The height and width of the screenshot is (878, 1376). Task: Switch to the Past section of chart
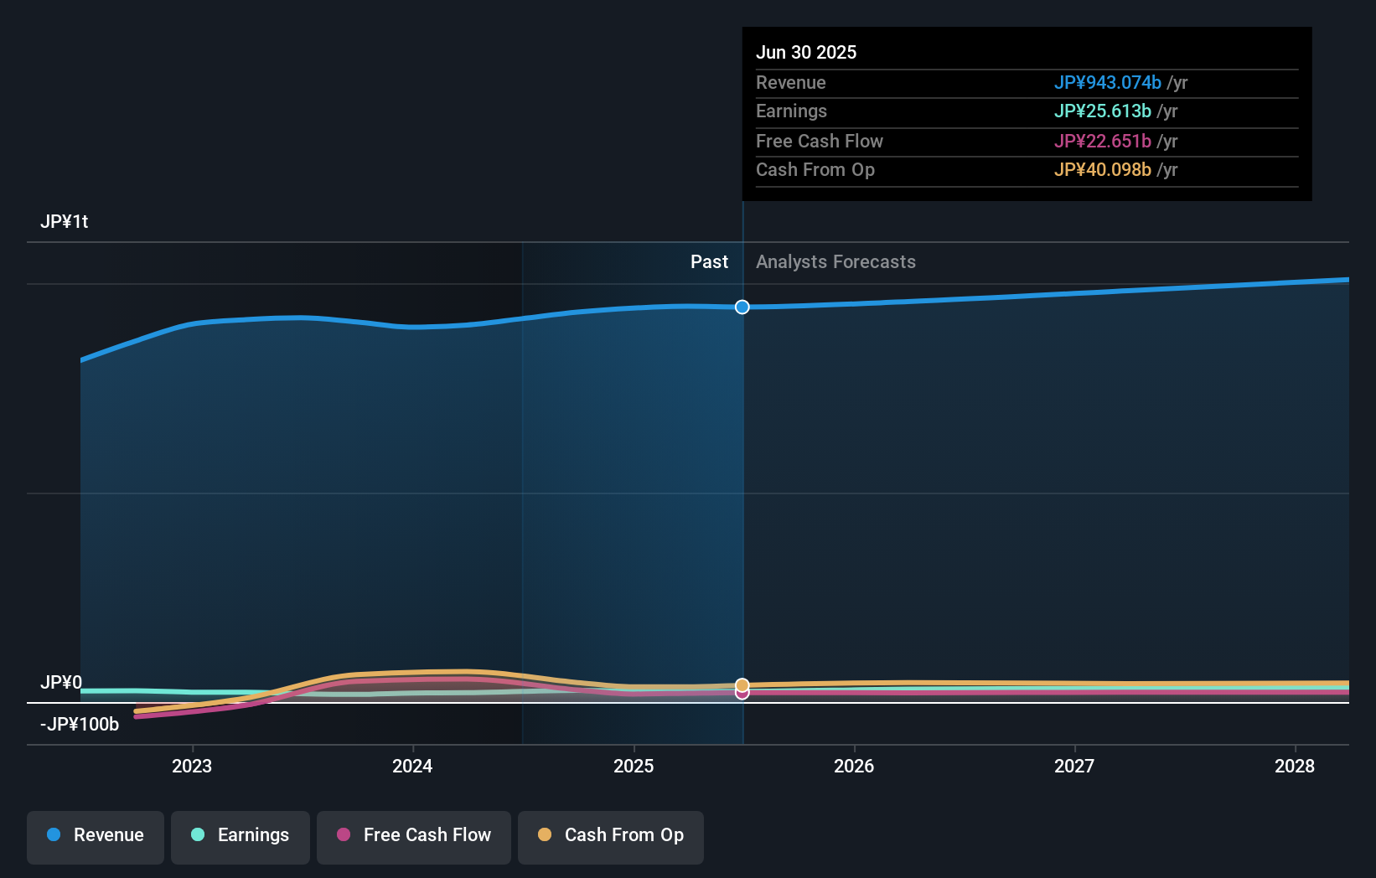click(710, 261)
